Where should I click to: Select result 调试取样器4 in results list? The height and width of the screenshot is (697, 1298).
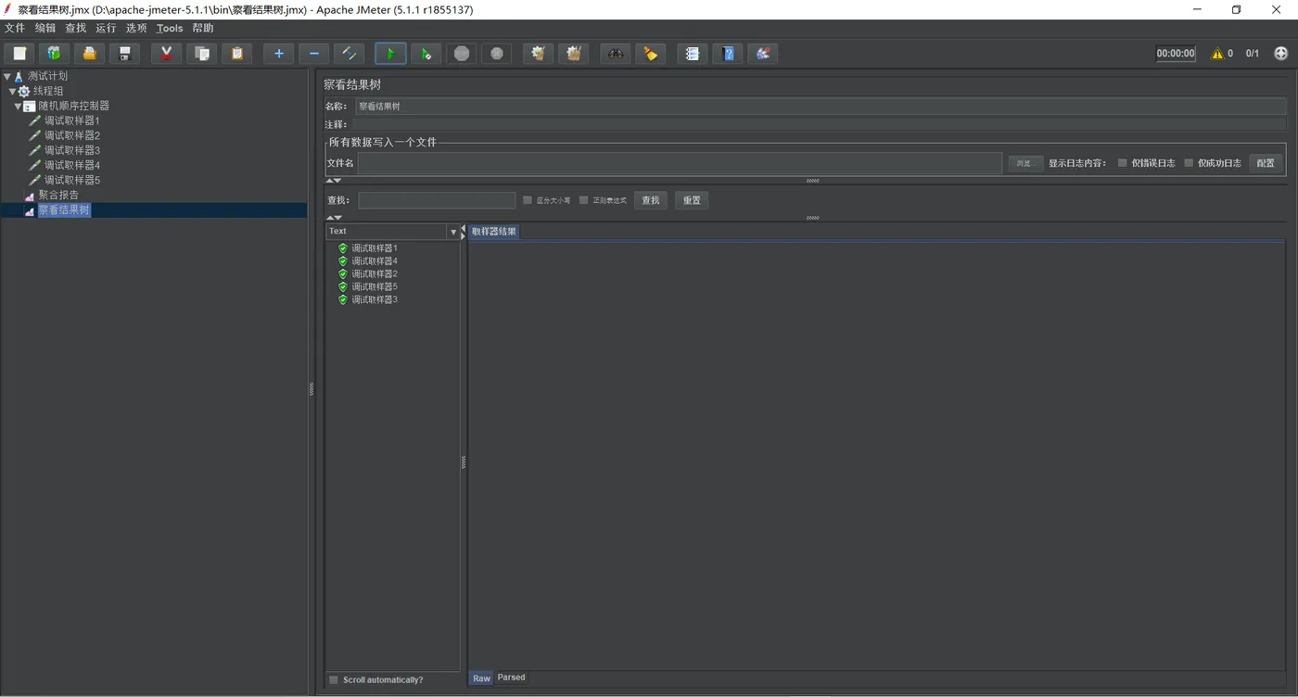pyautogui.click(x=375, y=261)
